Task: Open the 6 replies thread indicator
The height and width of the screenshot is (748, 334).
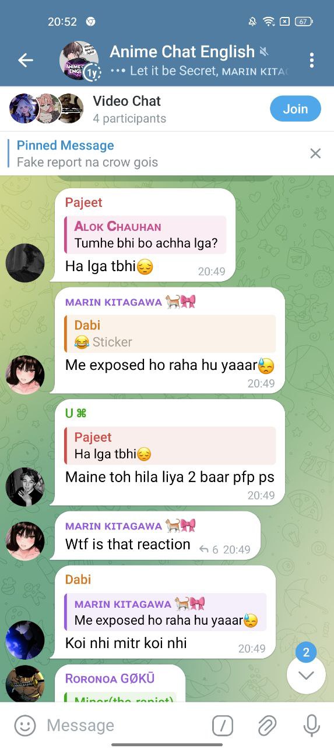Action: click(x=209, y=549)
